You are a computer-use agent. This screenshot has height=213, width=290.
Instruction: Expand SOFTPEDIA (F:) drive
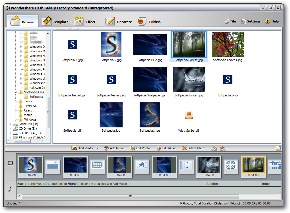pyautogui.click(x=10, y=133)
